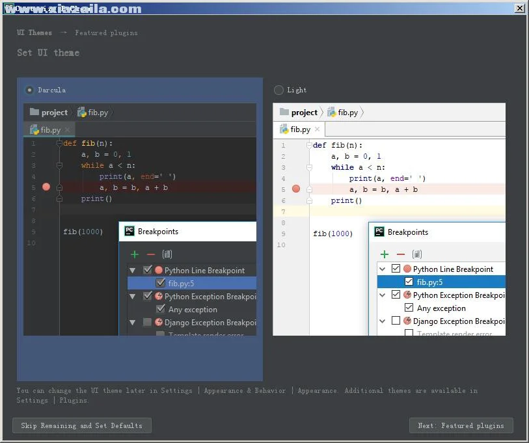The image size is (529, 443).
Task: Click project breadcrumb label in Light preview
Action: click(305, 113)
